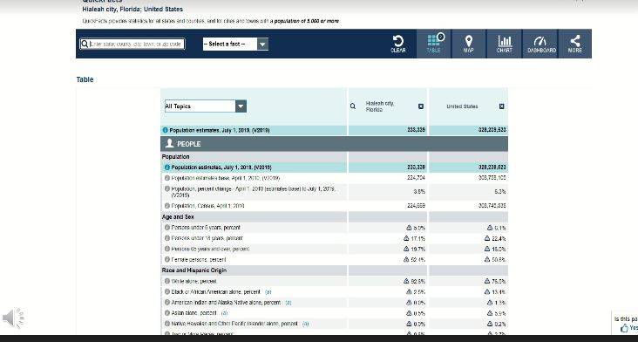Click the (a) footnote link on American Indian row
638x342 pixels.
click(288, 303)
